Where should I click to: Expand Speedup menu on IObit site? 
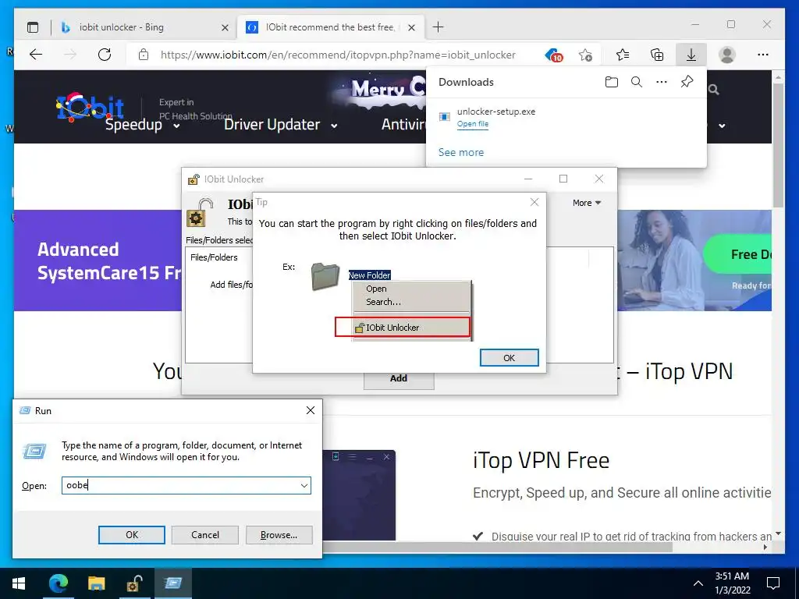[x=143, y=125]
